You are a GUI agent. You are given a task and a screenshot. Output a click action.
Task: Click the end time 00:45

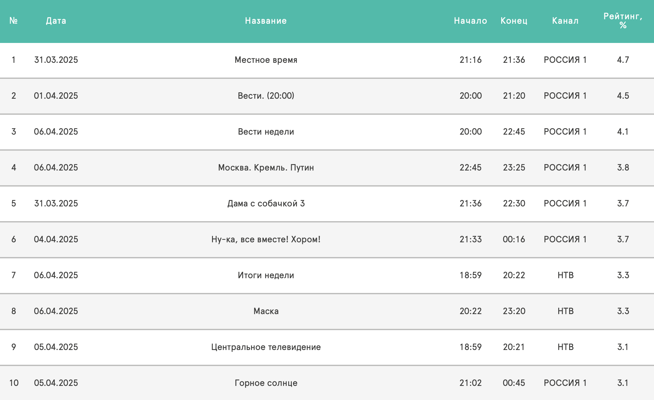(x=514, y=383)
